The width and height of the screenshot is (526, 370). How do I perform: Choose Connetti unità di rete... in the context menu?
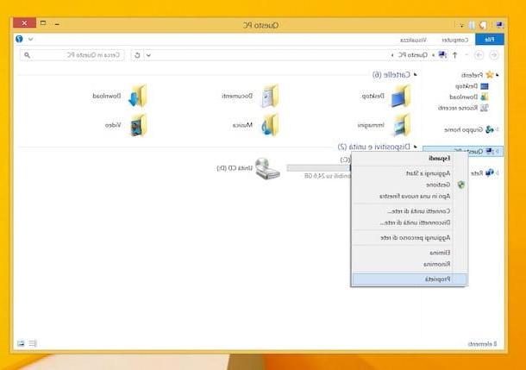[x=410, y=211]
